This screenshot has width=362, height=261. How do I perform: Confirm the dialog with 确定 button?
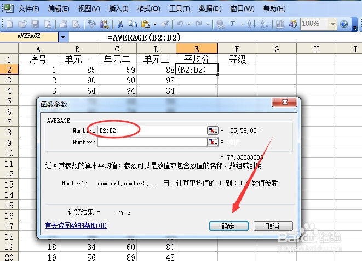pos(229,226)
